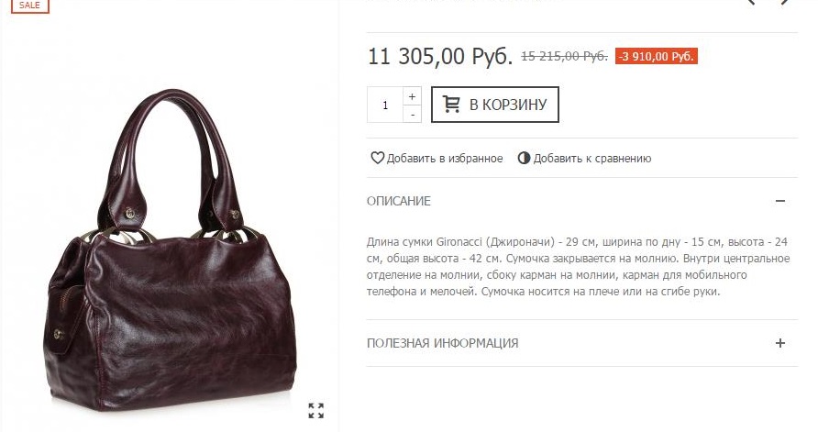This screenshot has width=818, height=432.
Task: Expand Полезная информация via plus icon
Action: [x=779, y=343]
